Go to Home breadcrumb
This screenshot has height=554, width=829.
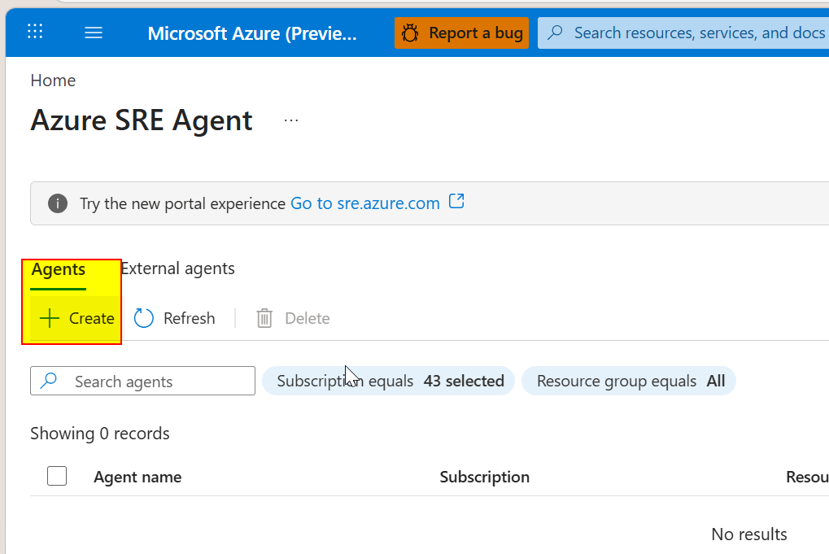coord(53,81)
